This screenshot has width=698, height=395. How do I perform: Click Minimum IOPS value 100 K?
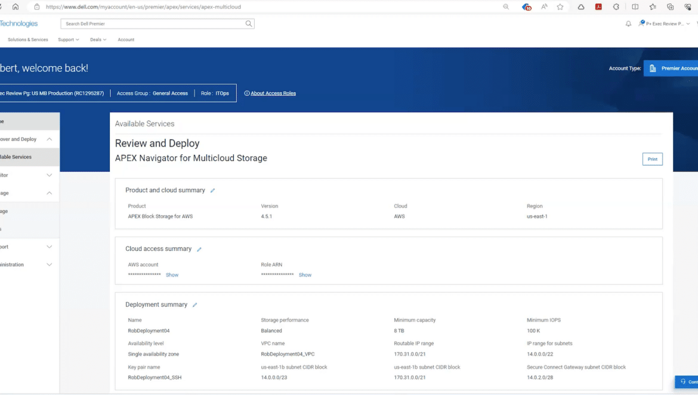pyautogui.click(x=533, y=331)
